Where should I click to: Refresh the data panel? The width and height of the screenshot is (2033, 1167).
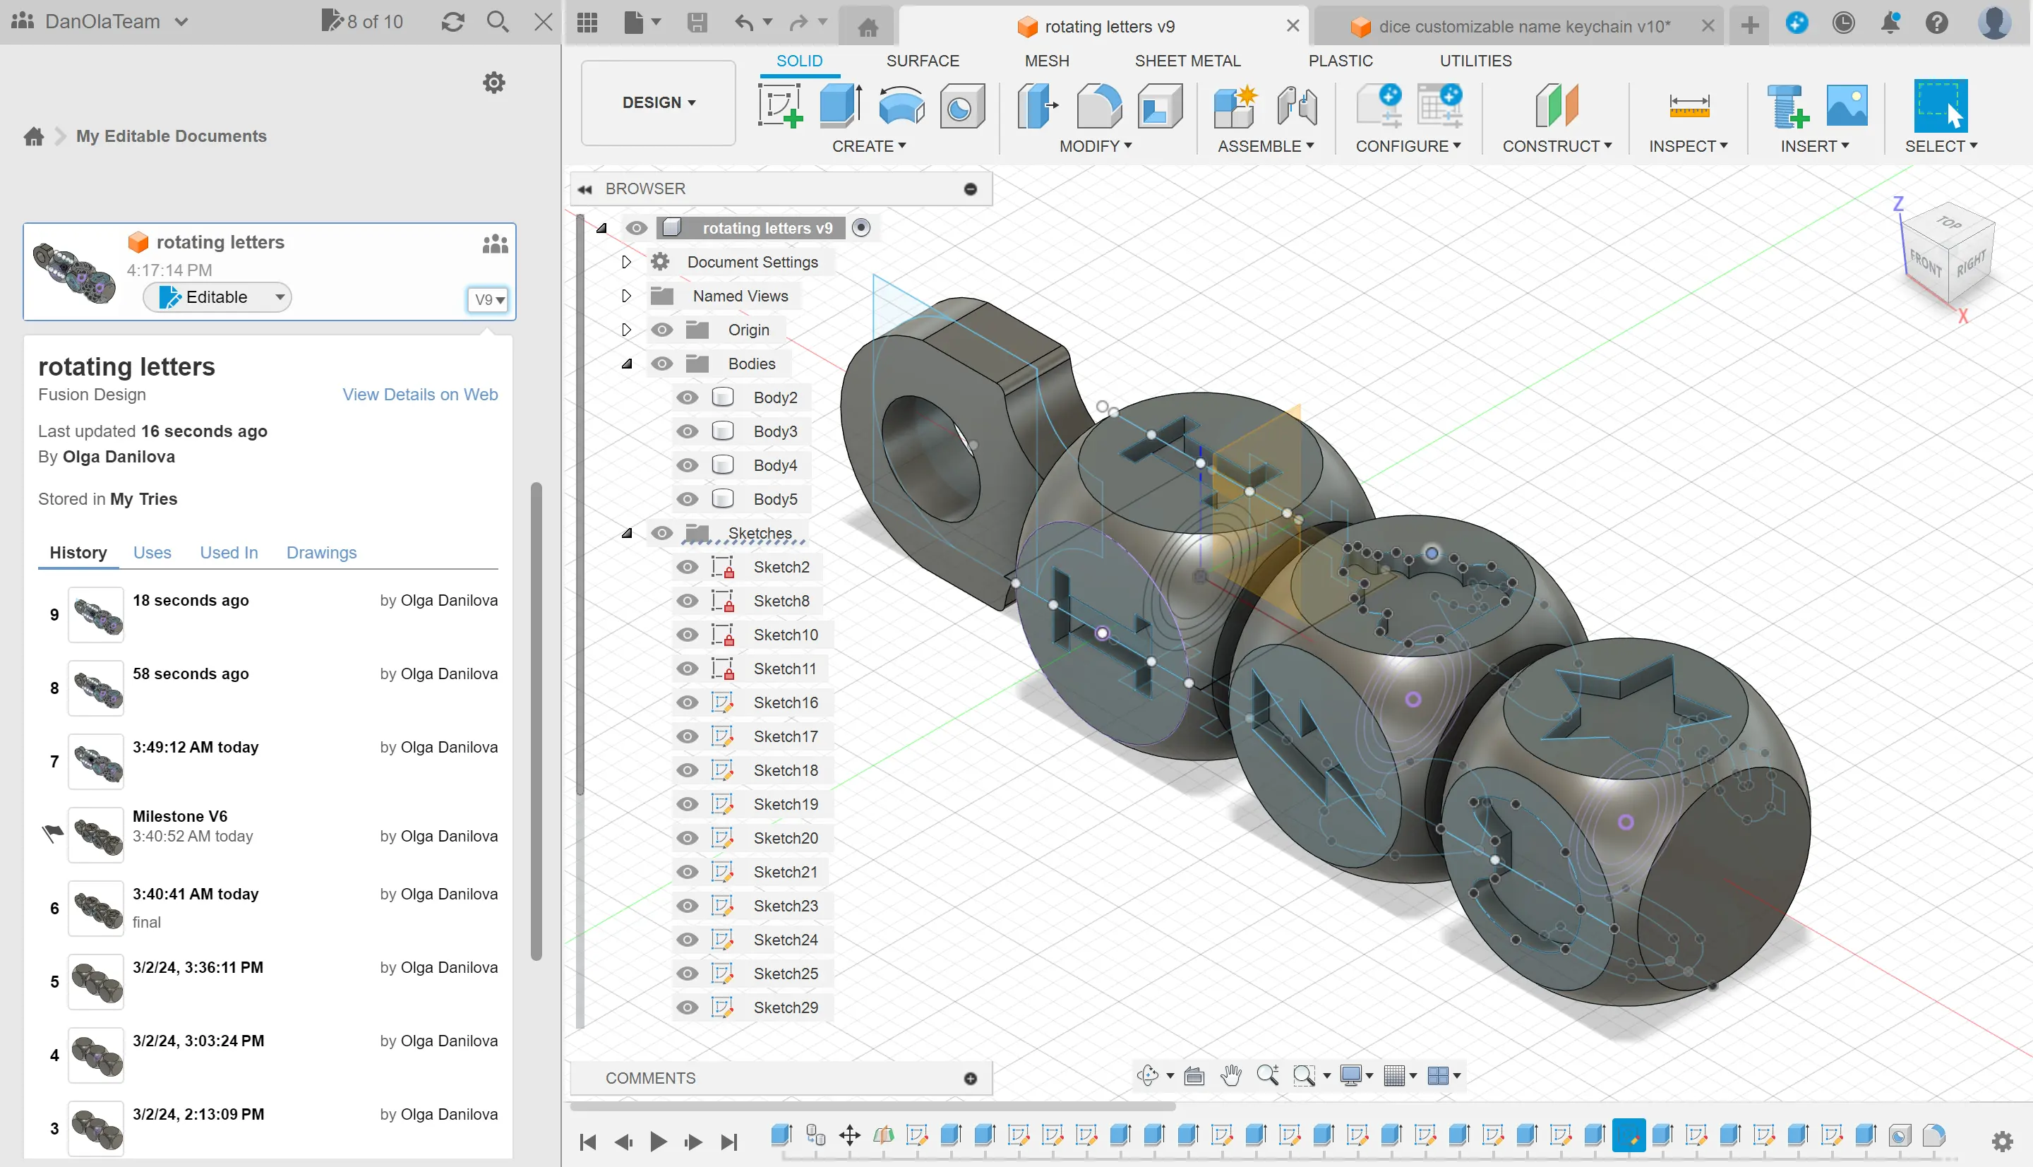(x=452, y=22)
